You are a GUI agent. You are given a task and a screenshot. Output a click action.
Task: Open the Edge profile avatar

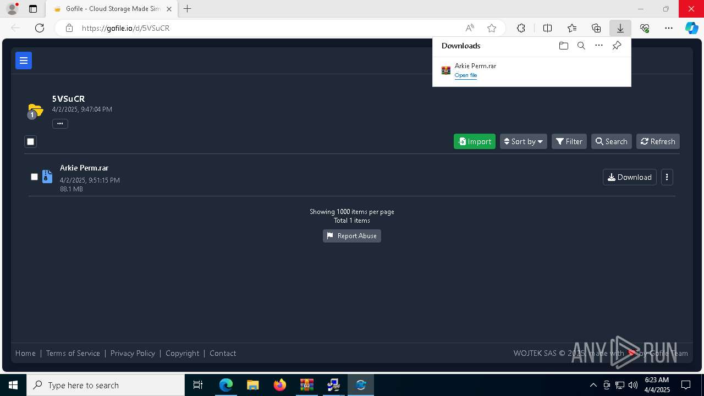12,9
